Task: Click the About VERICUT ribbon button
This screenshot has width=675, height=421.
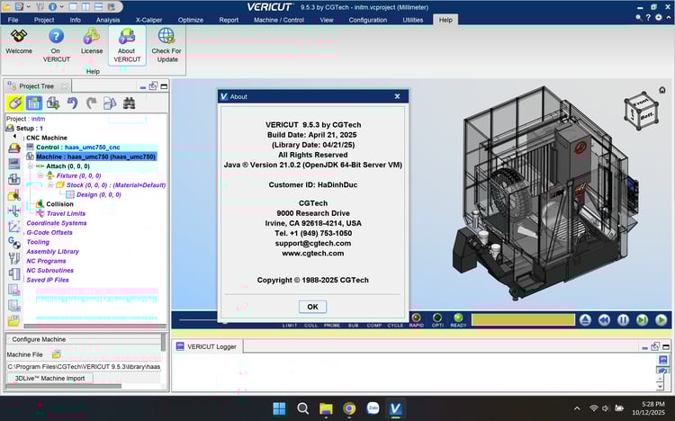Action: point(127,46)
